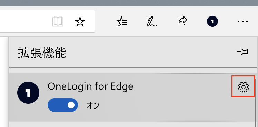This screenshot has width=258, height=127.
Task: Open the three-dot Settings and more menu
Action: (x=243, y=21)
